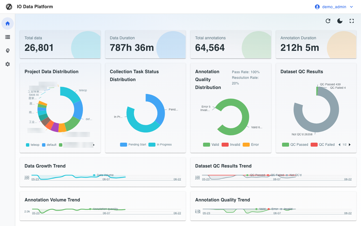Toggle the Pending Start legend entry
361x226 pixels.
[133, 145]
